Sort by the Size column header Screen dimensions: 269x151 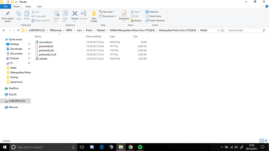coord(136,36)
